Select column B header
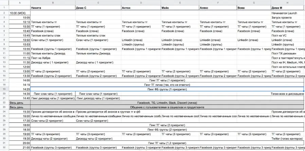305x151 pixels. click(53, 3)
